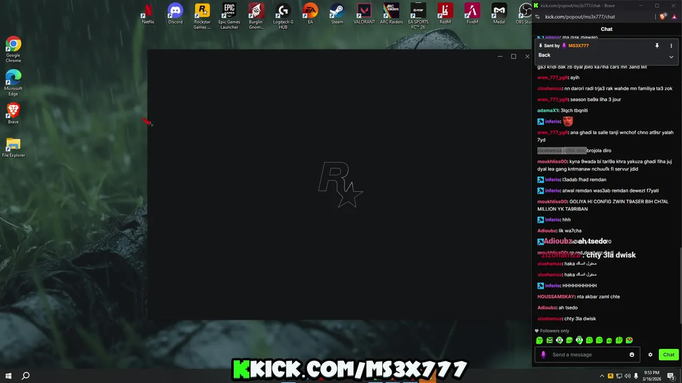Click the 'Back' pinned message text
This screenshot has height=383, width=682.
[544, 55]
